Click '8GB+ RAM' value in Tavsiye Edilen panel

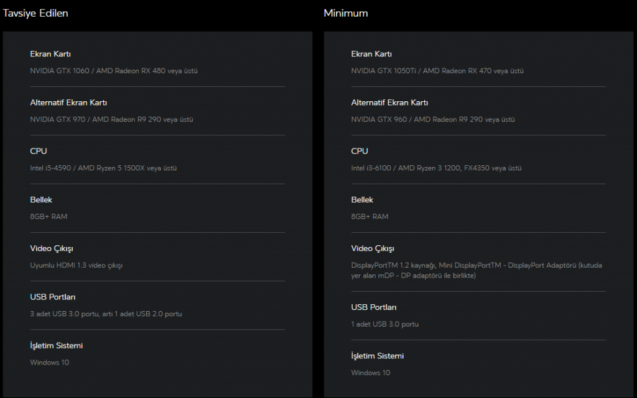pyautogui.click(x=49, y=217)
